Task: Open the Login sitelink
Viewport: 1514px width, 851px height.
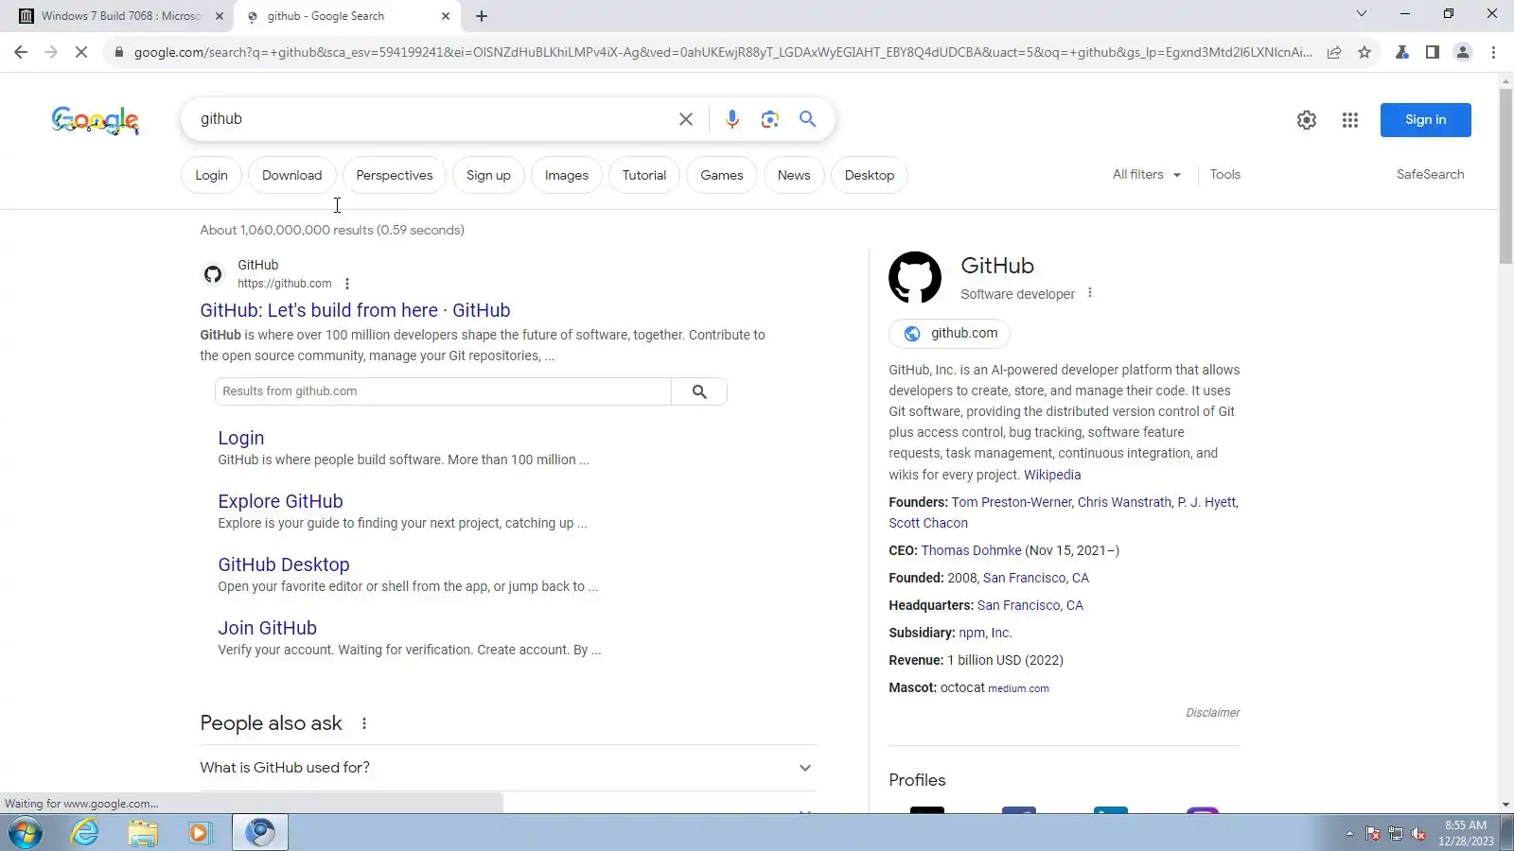Action: (241, 438)
